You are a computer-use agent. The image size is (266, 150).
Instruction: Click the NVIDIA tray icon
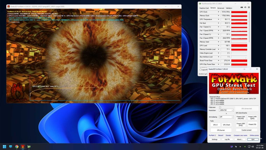point(245,147)
